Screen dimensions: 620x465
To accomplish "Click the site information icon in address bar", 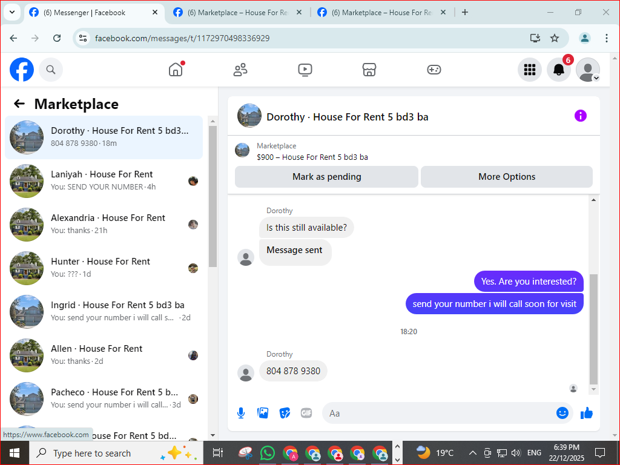I will click(83, 38).
